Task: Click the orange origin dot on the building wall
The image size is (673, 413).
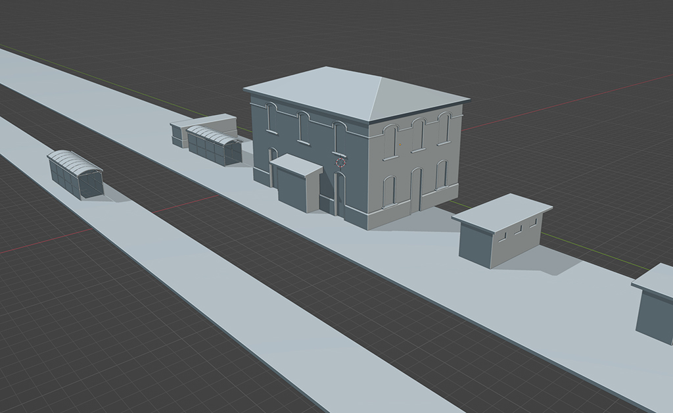Action: [x=400, y=145]
